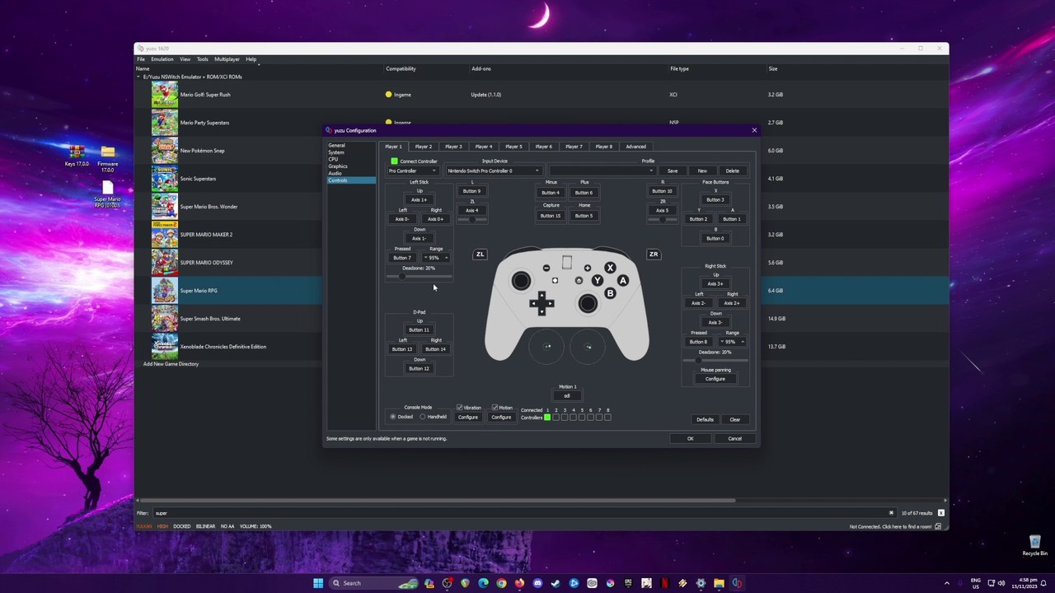Screen dimensions: 1055x593
Task: Open Chrome from the taskbar
Action: pyautogui.click(x=501, y=583)
